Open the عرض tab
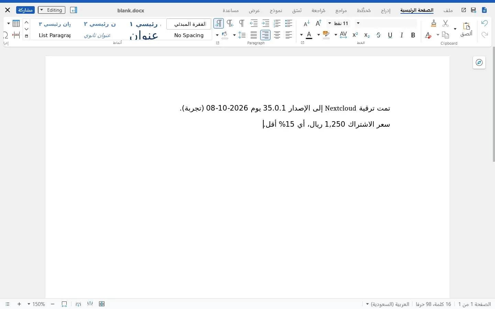Viewport: 495px width, 309px height. click(x=254, y=11)
